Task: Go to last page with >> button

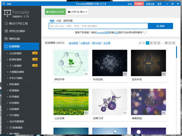Action: click(174, 43)
